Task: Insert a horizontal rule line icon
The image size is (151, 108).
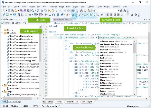Action: click(11, 15)
